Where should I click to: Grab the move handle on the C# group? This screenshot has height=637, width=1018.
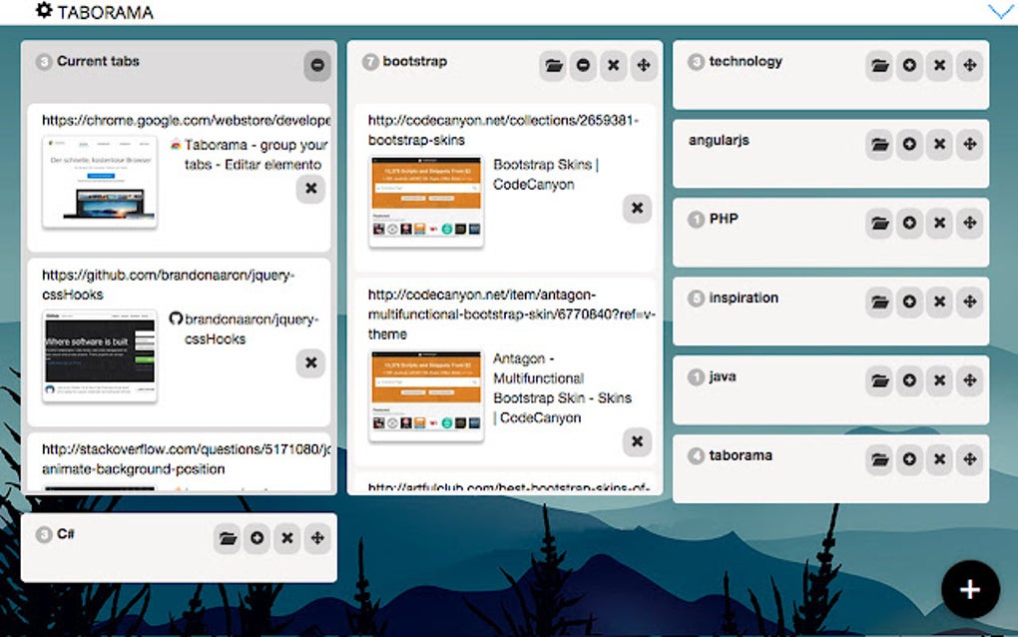(316, 538)
